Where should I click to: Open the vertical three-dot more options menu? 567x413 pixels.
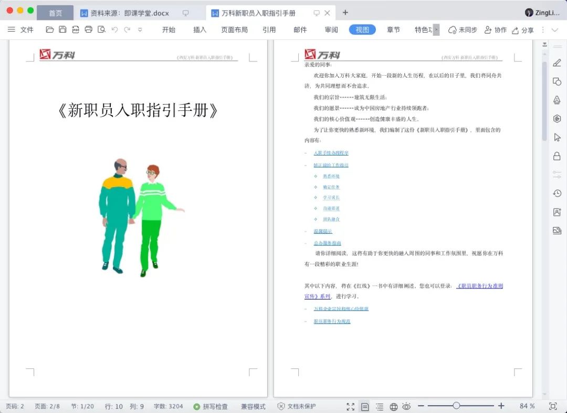(543, 29)
